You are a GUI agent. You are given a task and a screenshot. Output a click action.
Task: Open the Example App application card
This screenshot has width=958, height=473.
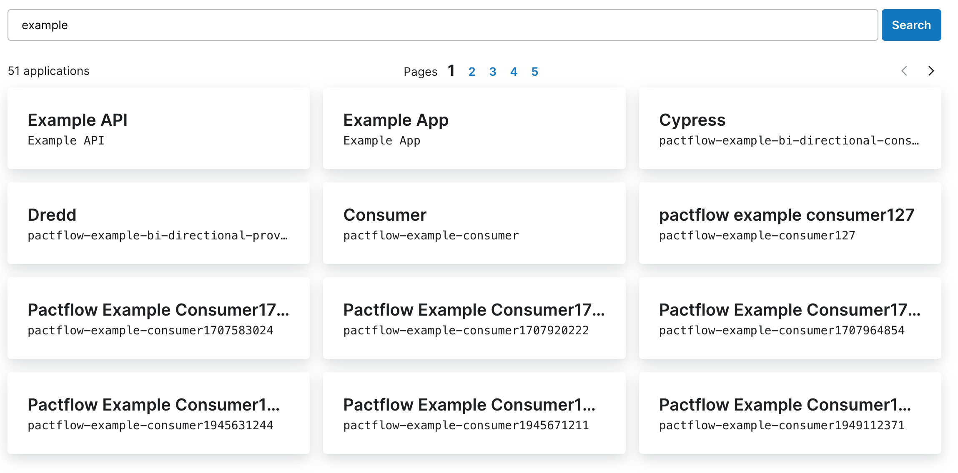pos(474,128)
